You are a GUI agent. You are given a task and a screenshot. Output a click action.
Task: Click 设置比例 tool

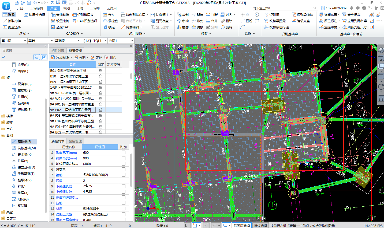60,21
